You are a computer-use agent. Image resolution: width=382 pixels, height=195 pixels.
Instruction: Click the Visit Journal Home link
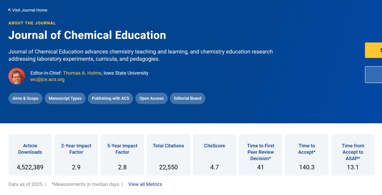coord(28,10)
